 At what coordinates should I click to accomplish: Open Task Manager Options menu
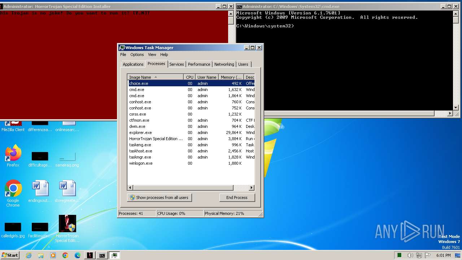[137, 55]
